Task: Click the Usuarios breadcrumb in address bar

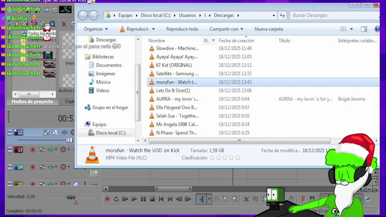Action: pos(187,15)
